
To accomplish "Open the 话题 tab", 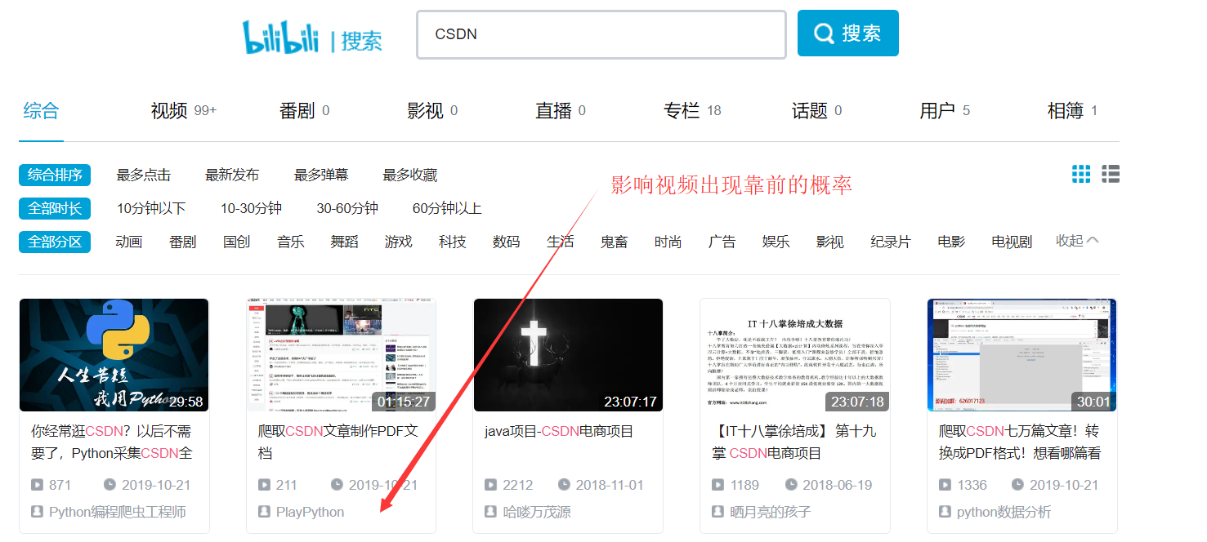I will (x=816, y=110).
